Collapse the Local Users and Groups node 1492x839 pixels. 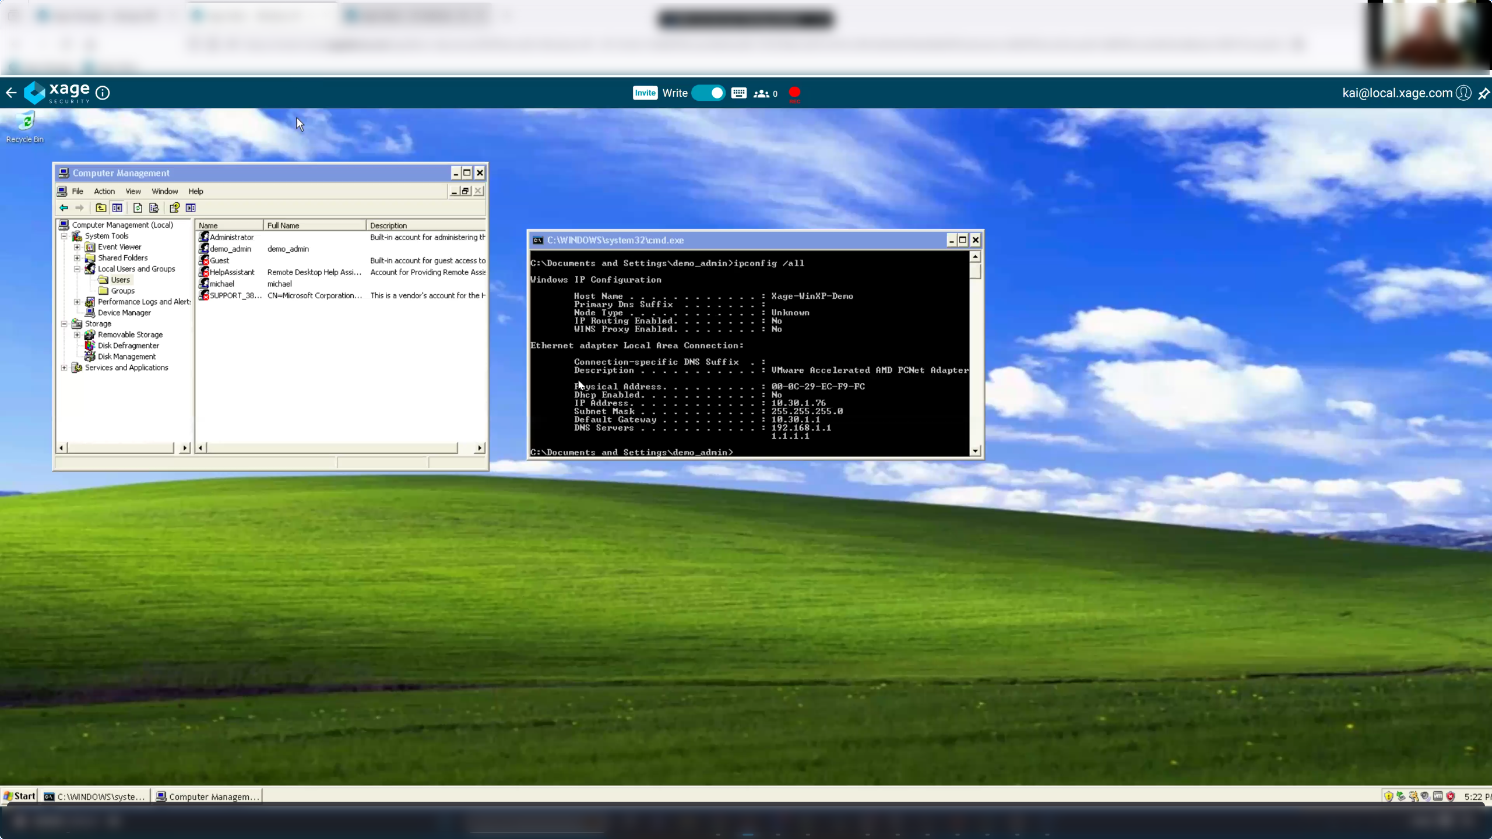77,269
